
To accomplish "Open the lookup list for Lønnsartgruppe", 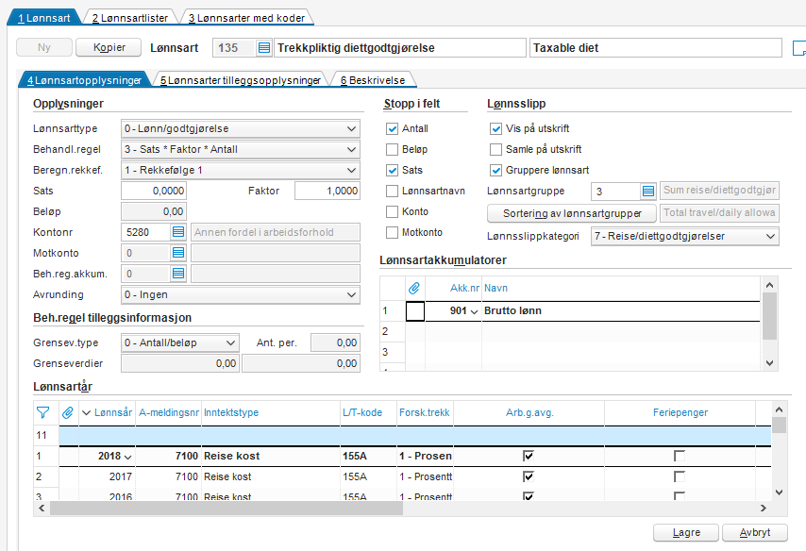I will pos(648,192).
